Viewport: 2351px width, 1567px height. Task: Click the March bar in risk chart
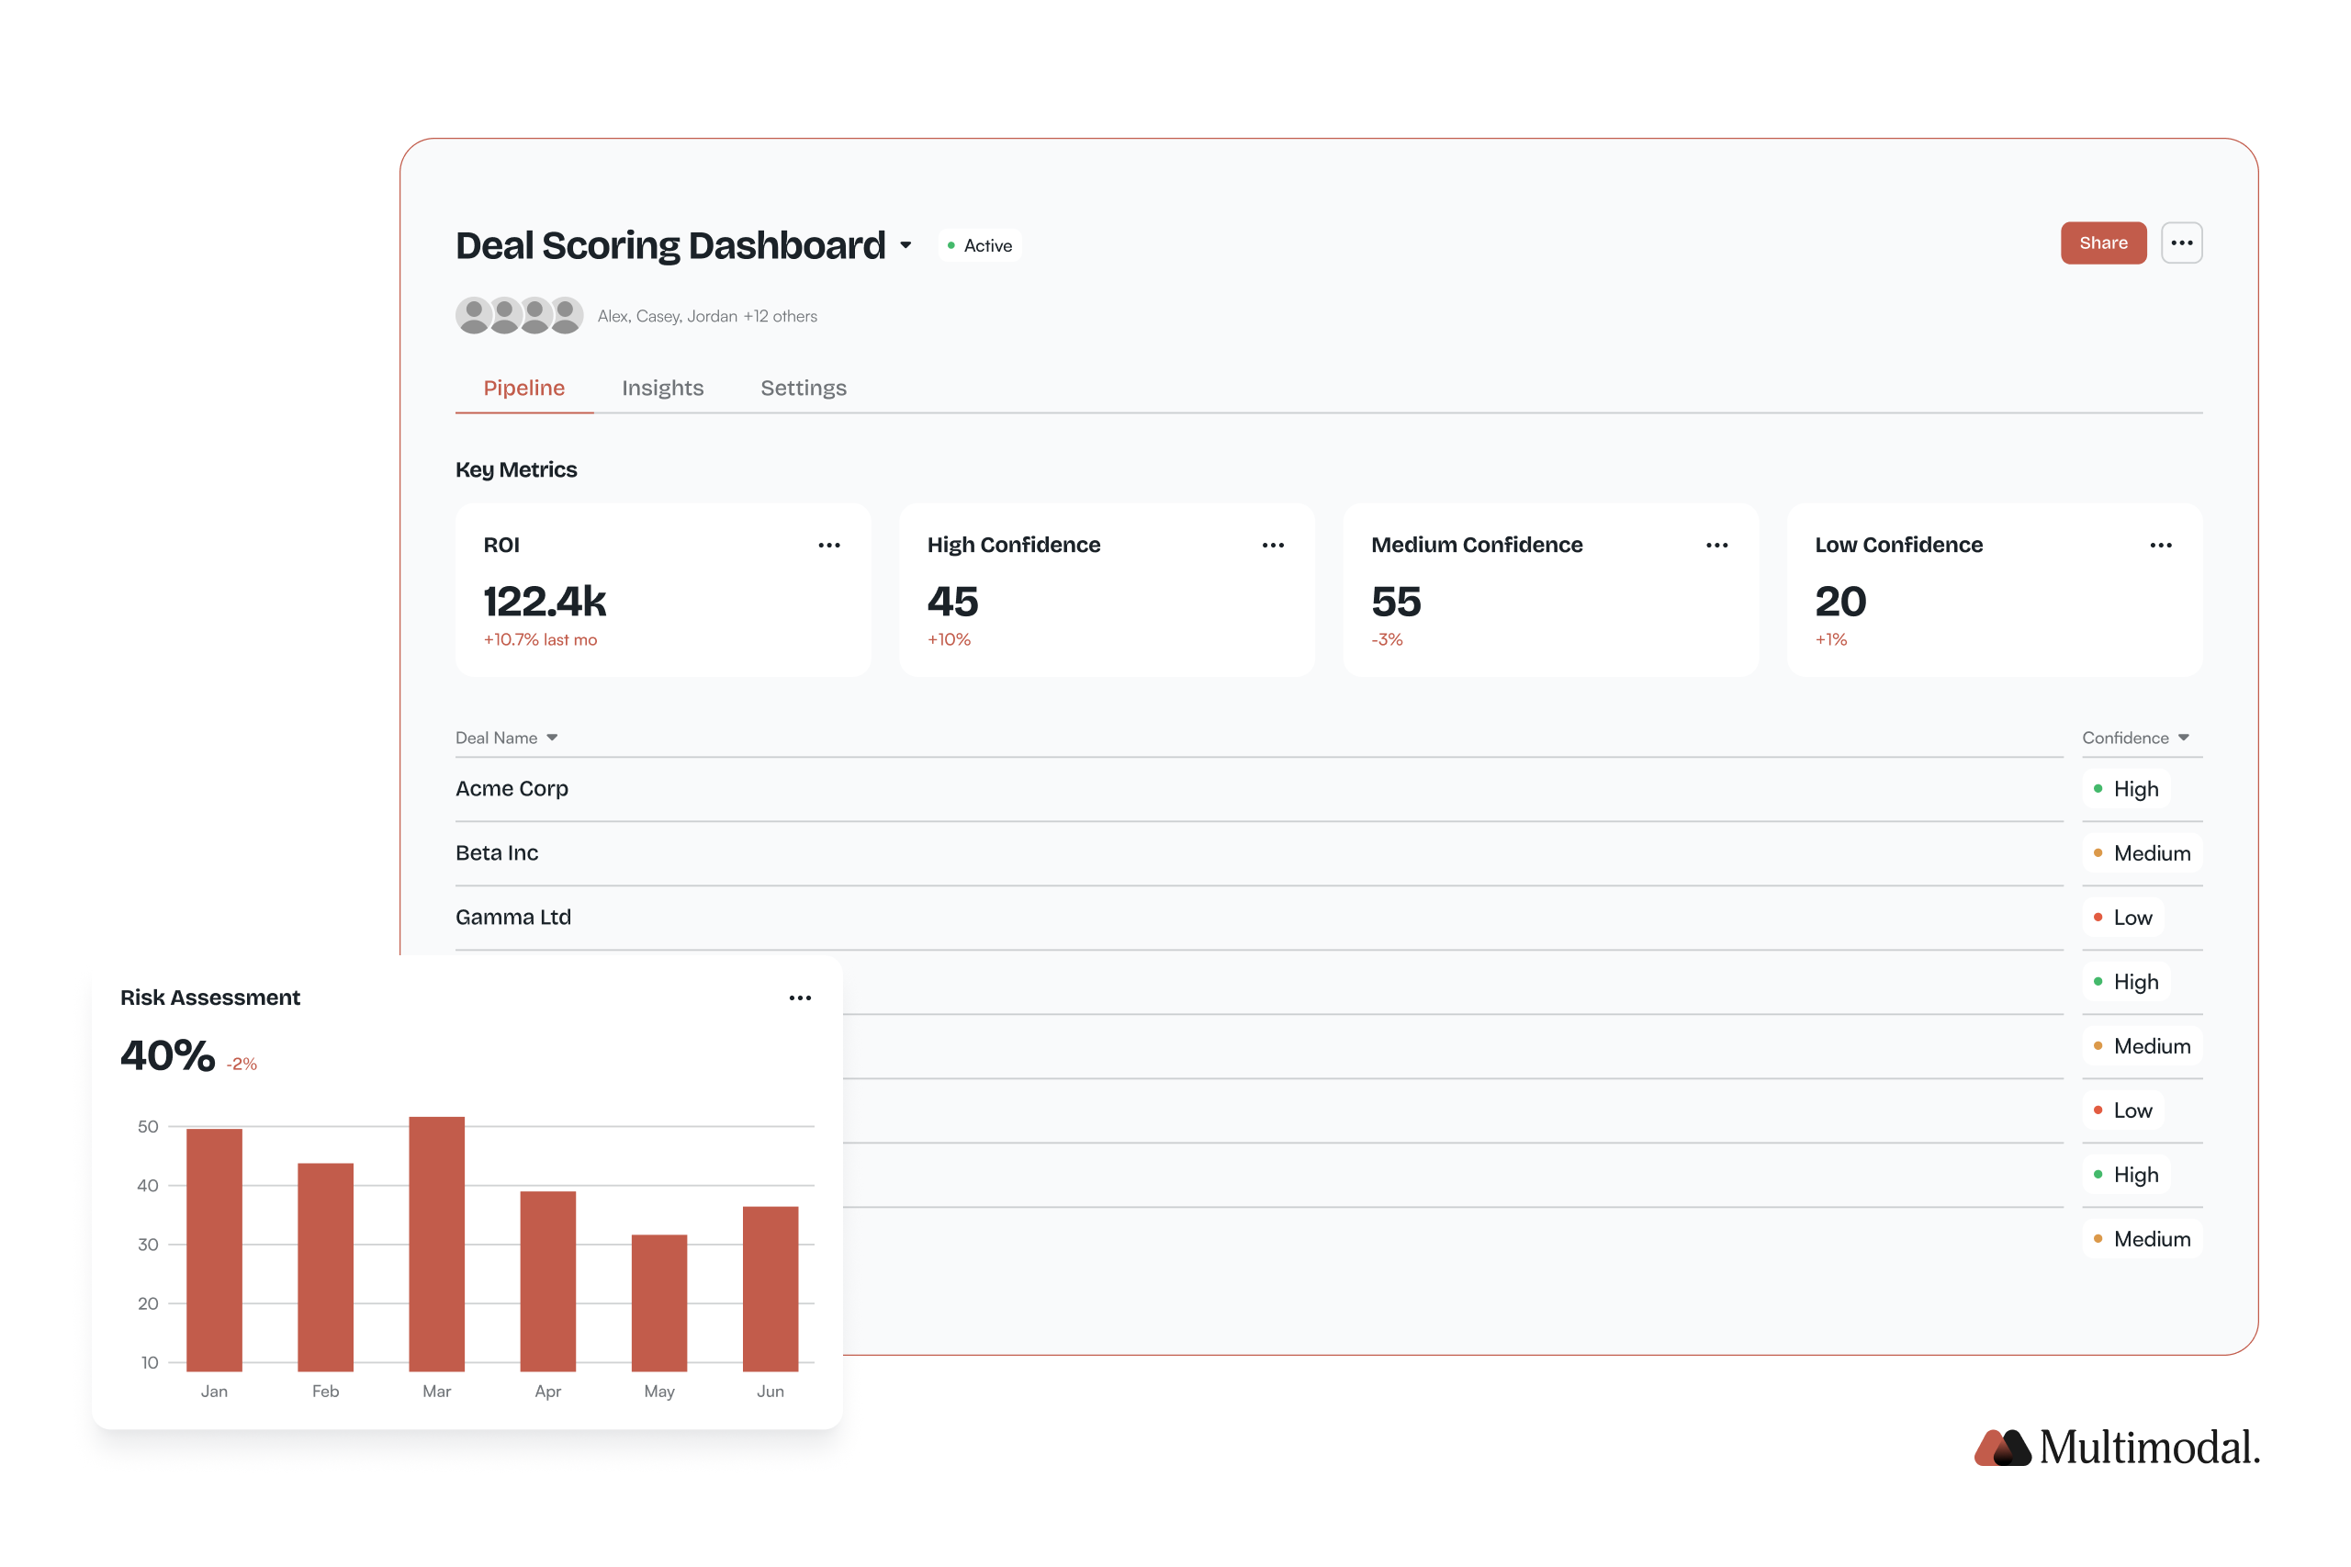[435, 1243]
